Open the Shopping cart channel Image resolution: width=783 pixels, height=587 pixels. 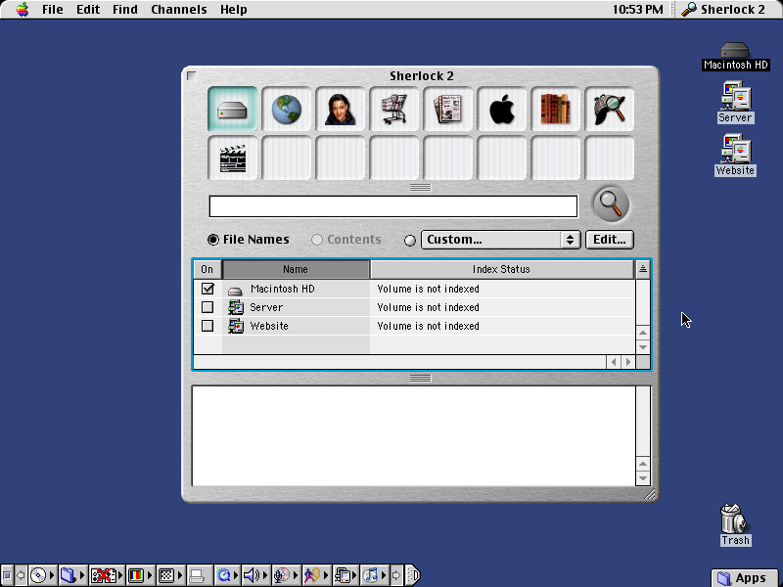(393, 109)
